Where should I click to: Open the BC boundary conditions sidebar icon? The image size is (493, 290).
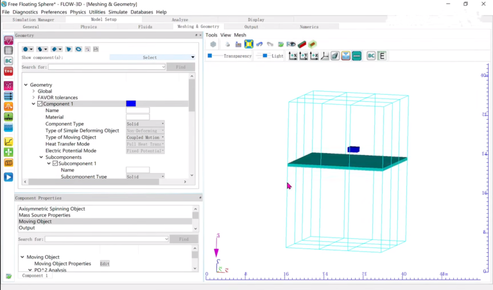point(8,61)
